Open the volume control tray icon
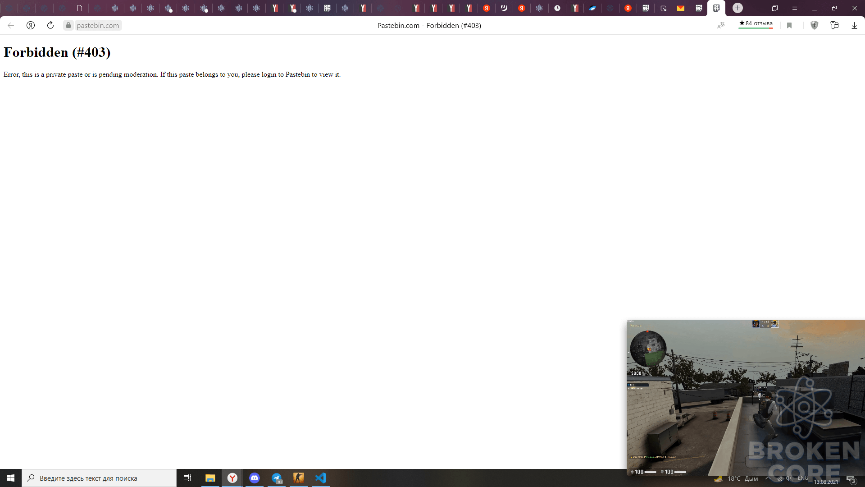The image size is (865, 487). [x=789, y=478]
